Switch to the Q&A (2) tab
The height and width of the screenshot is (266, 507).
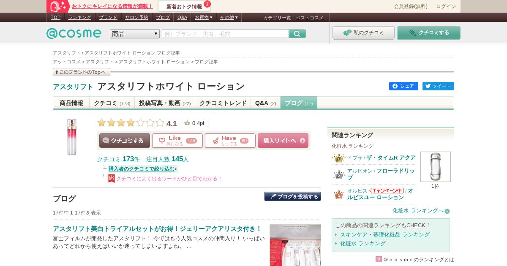(266, 103)
